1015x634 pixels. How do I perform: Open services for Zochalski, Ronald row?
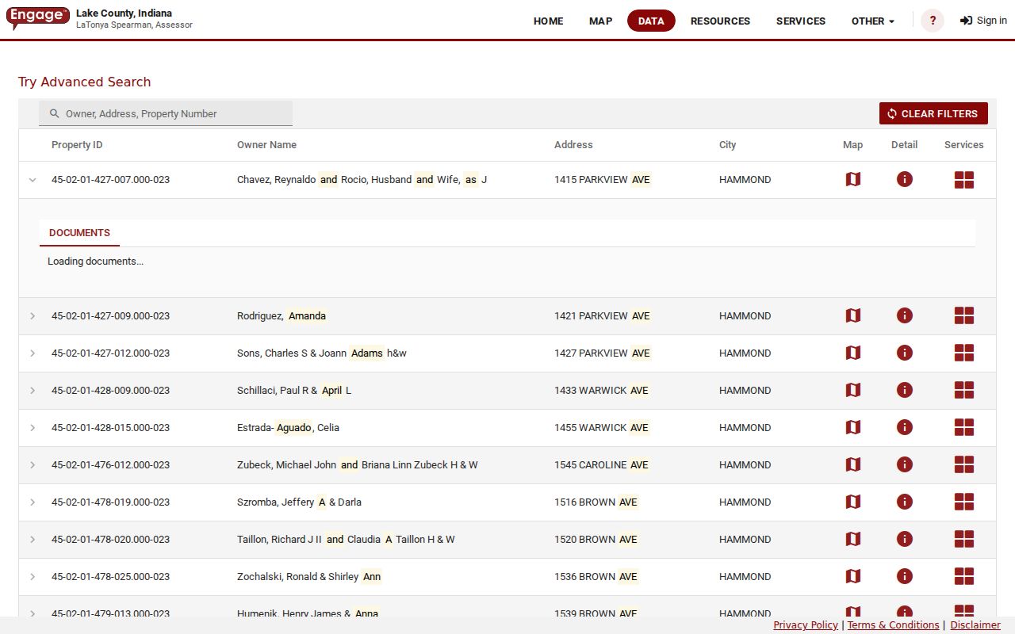click(x=963, y=577)
